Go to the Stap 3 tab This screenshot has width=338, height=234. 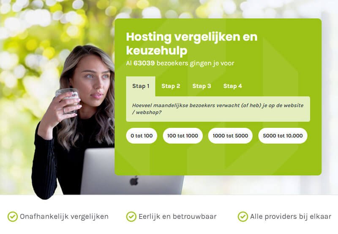click(202, 86)
